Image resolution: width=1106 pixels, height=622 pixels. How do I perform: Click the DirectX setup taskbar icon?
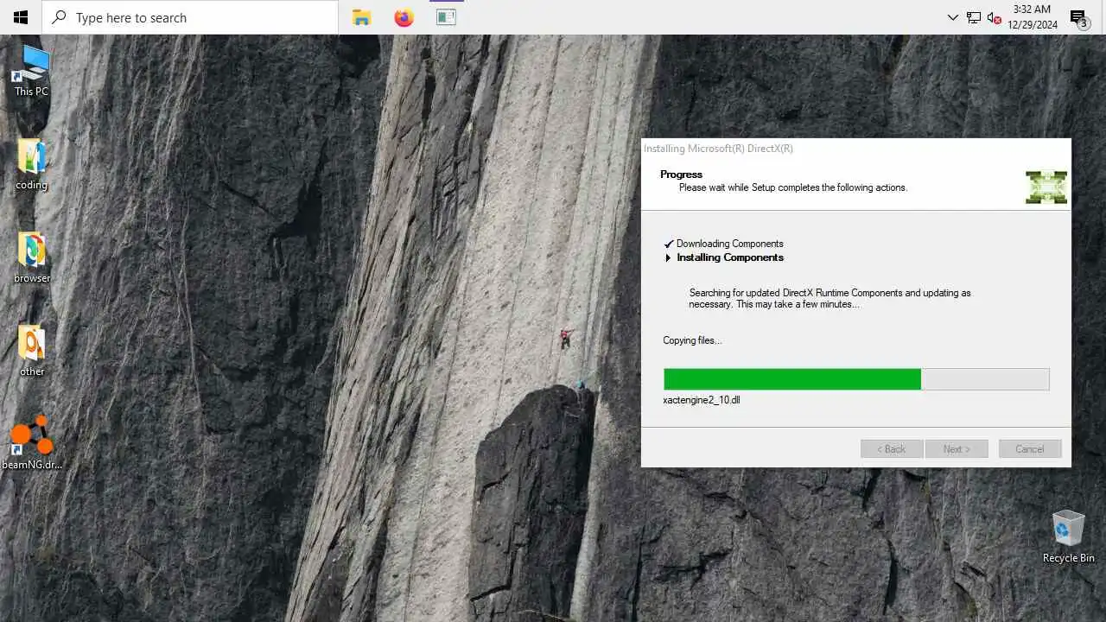[446, 17]
